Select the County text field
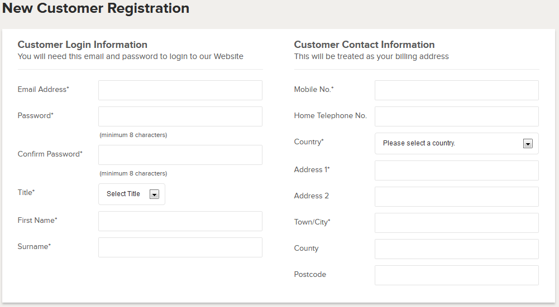The width and height of the screenshot is (559, 307). (x=457, y=249)
